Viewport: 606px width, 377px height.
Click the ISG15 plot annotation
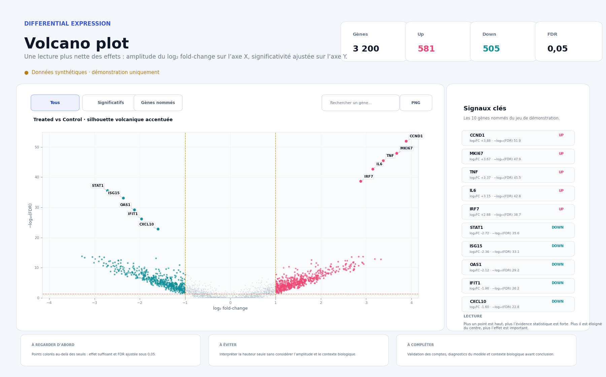[114, 193]
